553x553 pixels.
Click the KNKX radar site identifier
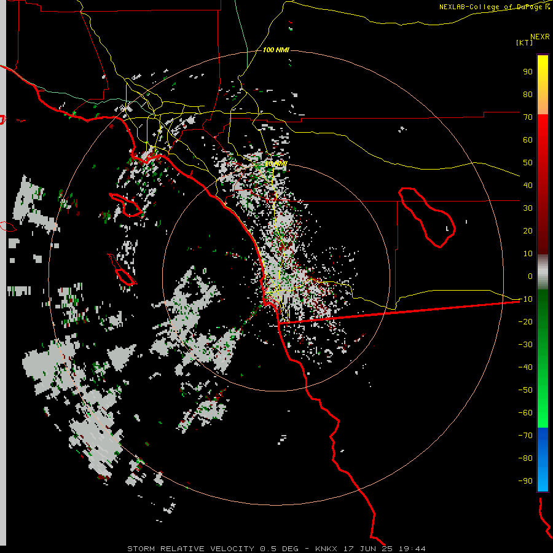[326, 549]
